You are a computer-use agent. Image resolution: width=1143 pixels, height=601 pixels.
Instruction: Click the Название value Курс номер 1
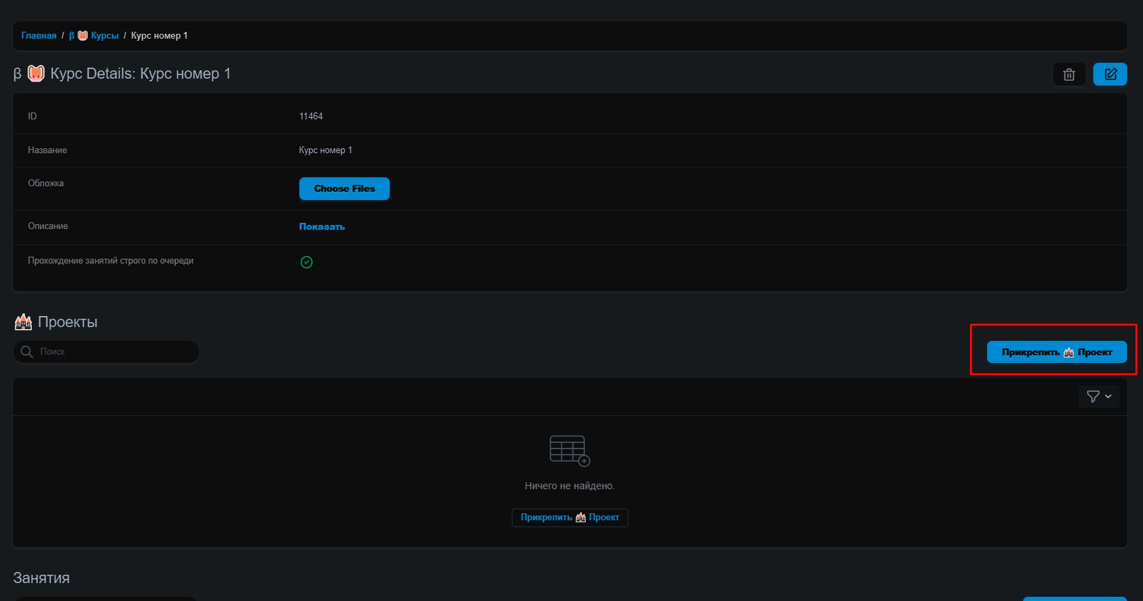click(x=325, y=150)
